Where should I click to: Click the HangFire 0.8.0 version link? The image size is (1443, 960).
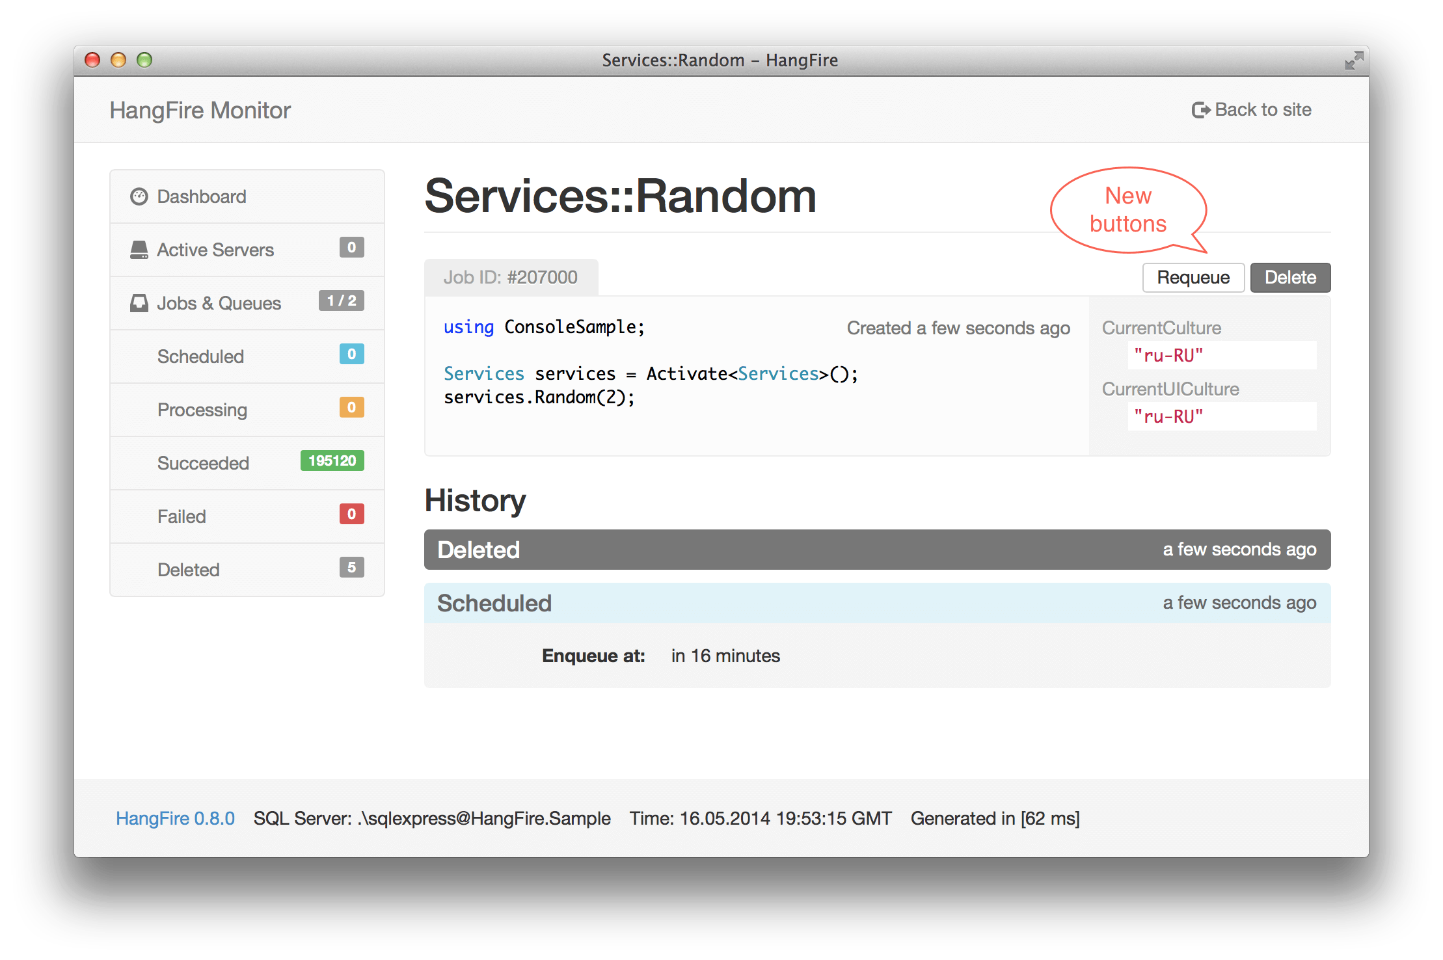(x=166, y=816)
